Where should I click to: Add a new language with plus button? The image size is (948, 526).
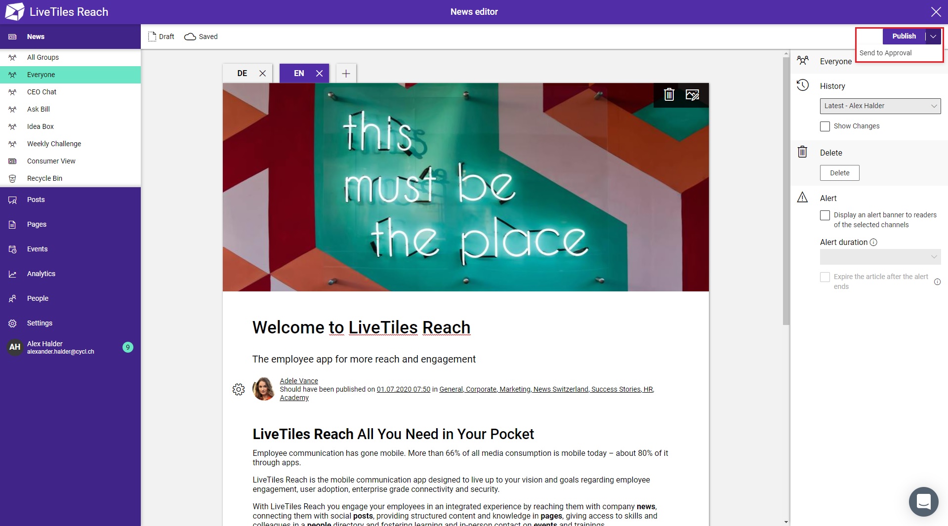coord(346,74)
